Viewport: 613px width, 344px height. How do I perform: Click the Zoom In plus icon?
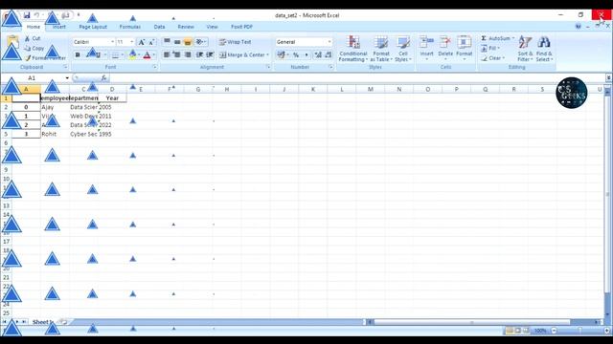point(606,331)
